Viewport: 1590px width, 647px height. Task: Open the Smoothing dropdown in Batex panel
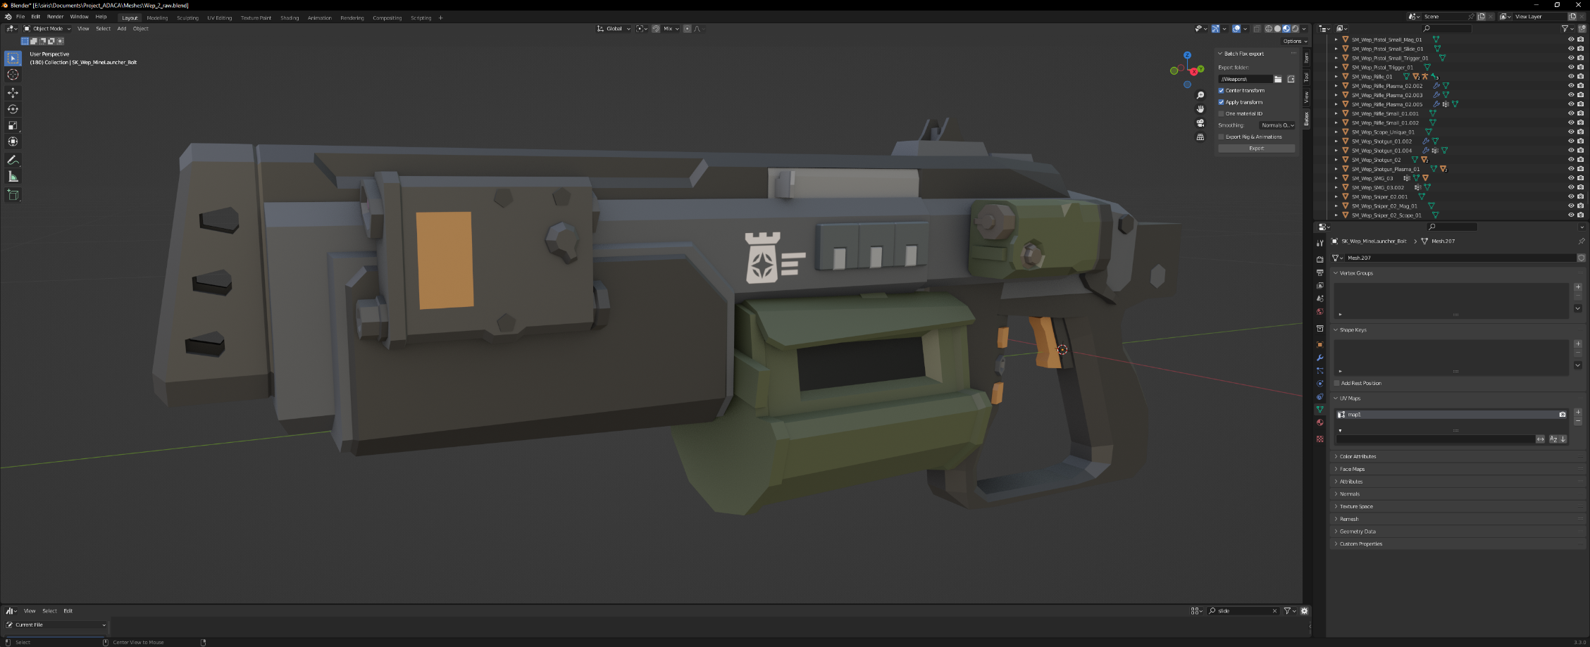coord(1277,125)
